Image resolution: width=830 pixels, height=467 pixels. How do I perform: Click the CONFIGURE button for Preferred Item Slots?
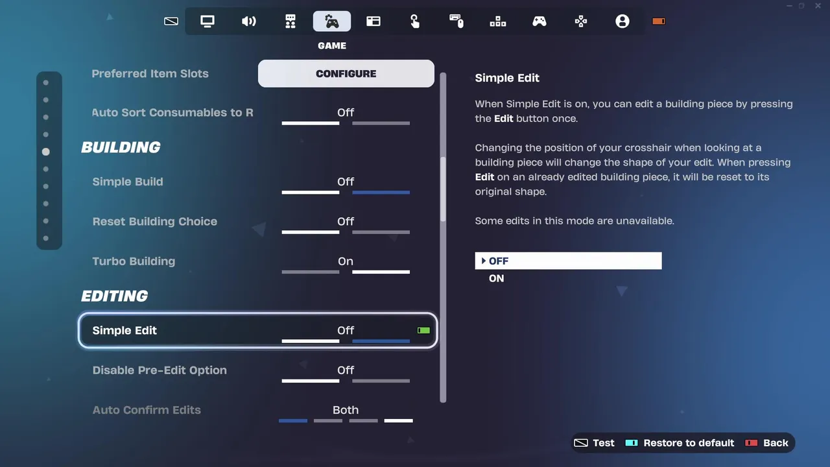[346, 73]
